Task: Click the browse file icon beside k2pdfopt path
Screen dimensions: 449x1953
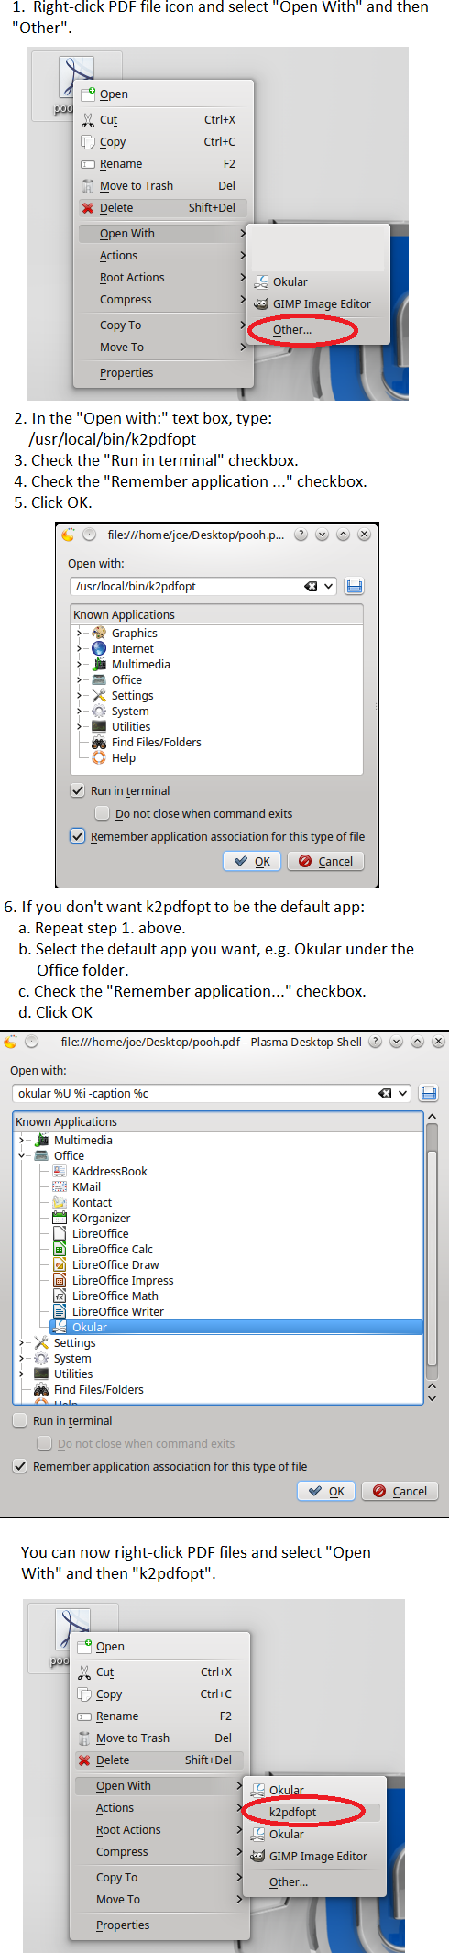Action: [x=355, y=586]
